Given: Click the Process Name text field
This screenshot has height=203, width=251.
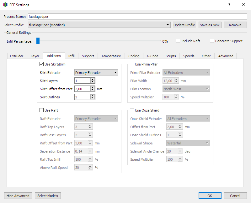Looking at the screenshot, I should pos(137,17).
